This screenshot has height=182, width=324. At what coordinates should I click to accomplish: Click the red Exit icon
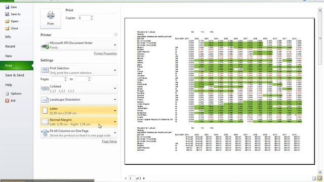[x=7, y=101]
